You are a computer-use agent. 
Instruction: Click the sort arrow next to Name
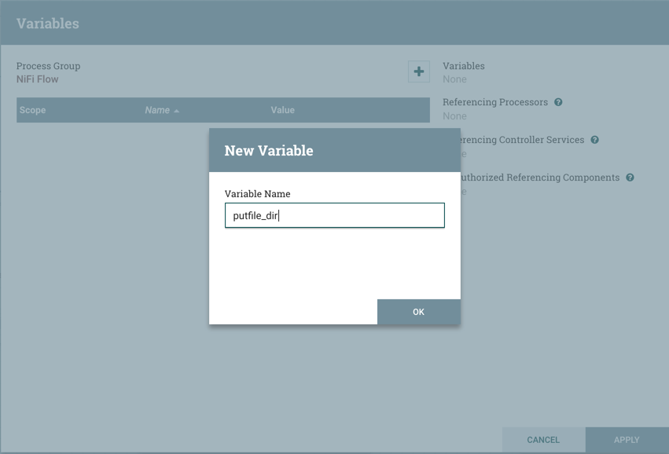(177, 111)
